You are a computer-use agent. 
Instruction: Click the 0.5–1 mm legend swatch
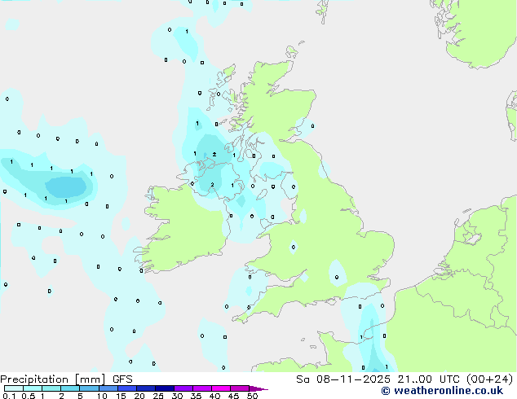pyautogui.click(x=33, y=388)
